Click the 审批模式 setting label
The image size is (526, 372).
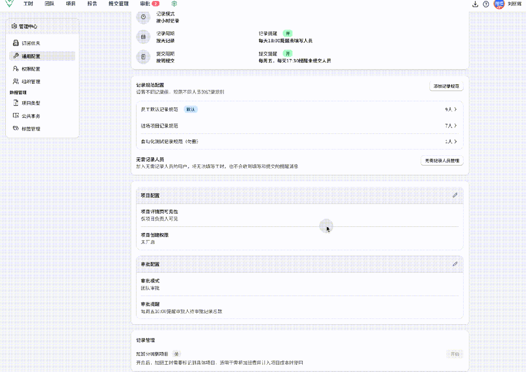(x=150, y=281)
